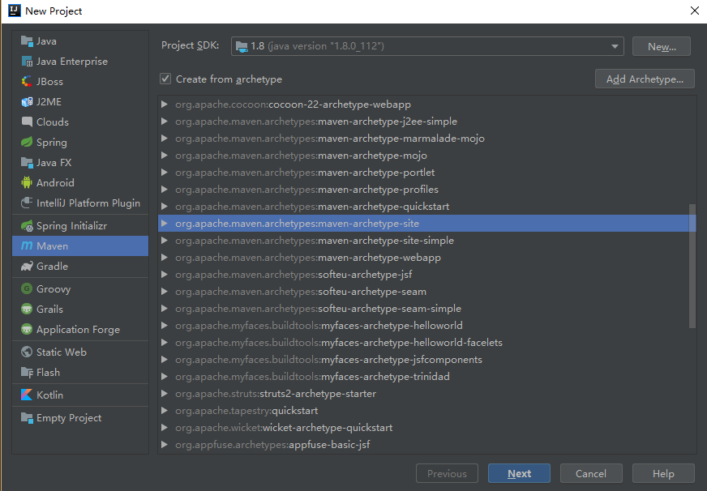Click the Empty Project icon
The width and height of the screenshot is (707, 491).
click(x=27, y=418)
